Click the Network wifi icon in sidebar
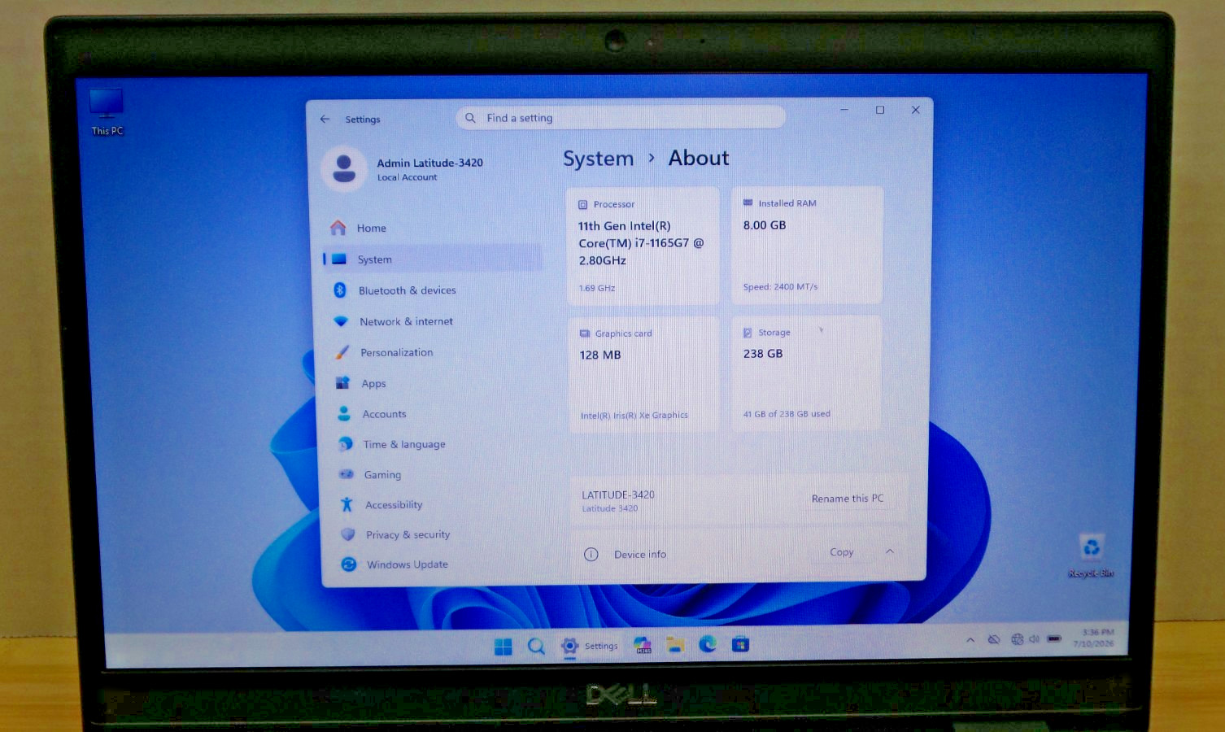The height and width of the screenshot is (732, 1225). click(341, 321)
